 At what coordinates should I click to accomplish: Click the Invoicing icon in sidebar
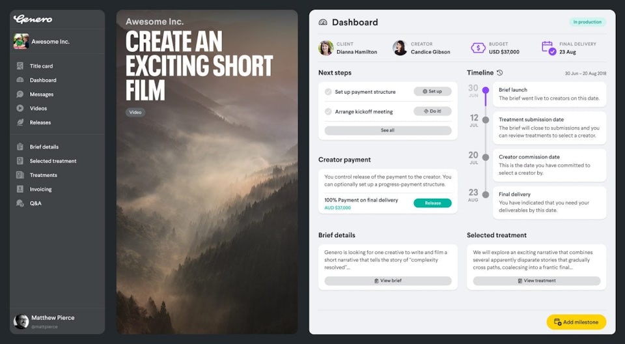tap(20, 189)
